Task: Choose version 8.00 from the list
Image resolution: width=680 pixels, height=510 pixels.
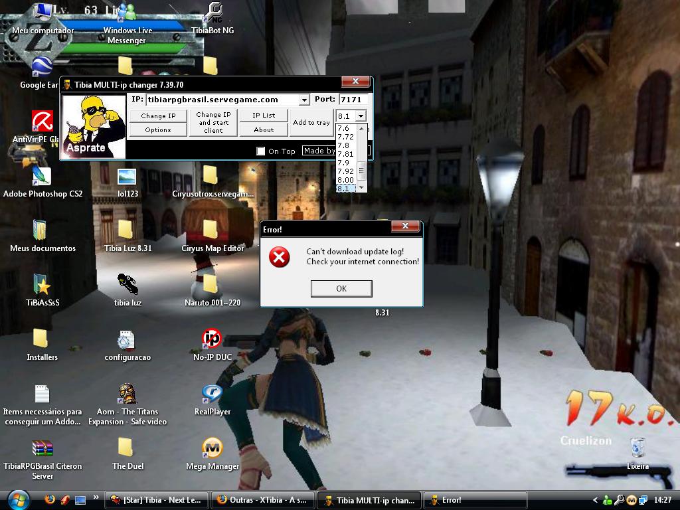Action: [x=345, y=180]
